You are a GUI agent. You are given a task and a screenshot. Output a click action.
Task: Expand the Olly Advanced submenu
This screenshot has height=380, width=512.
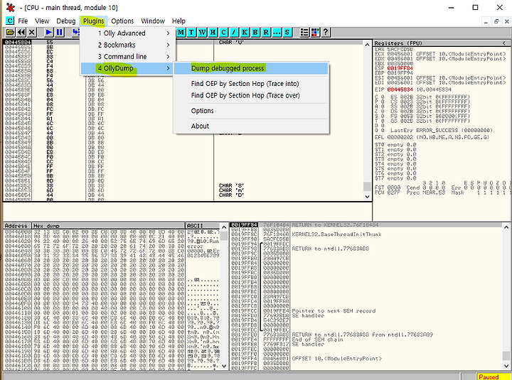128,33
